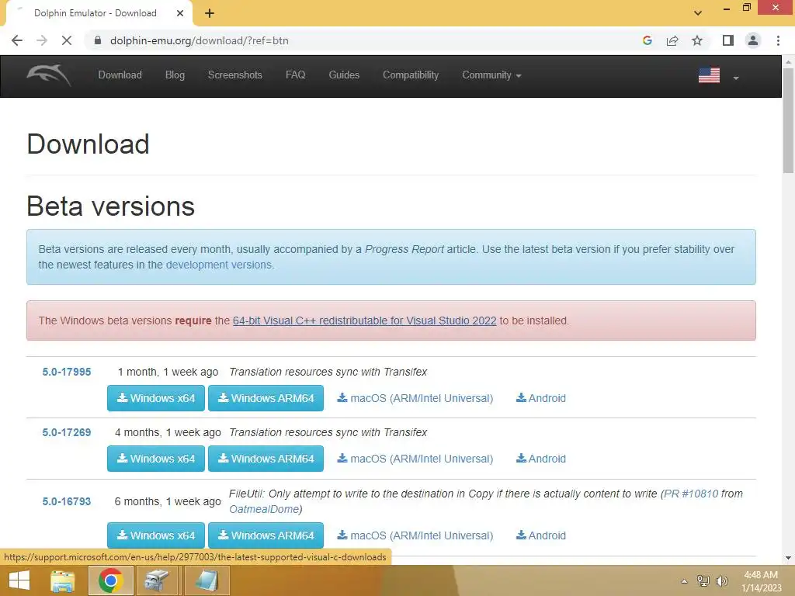
Task: Open File Explorer from the taskbar
Action: coord(62,580)
